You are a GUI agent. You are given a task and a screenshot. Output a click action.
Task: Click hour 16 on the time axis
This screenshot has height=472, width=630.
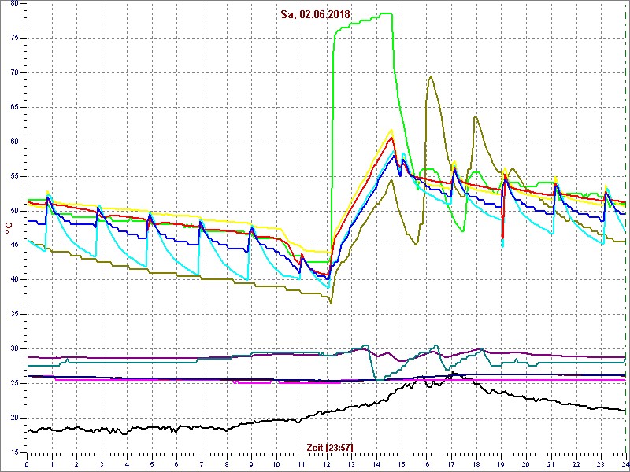point(426,464)
